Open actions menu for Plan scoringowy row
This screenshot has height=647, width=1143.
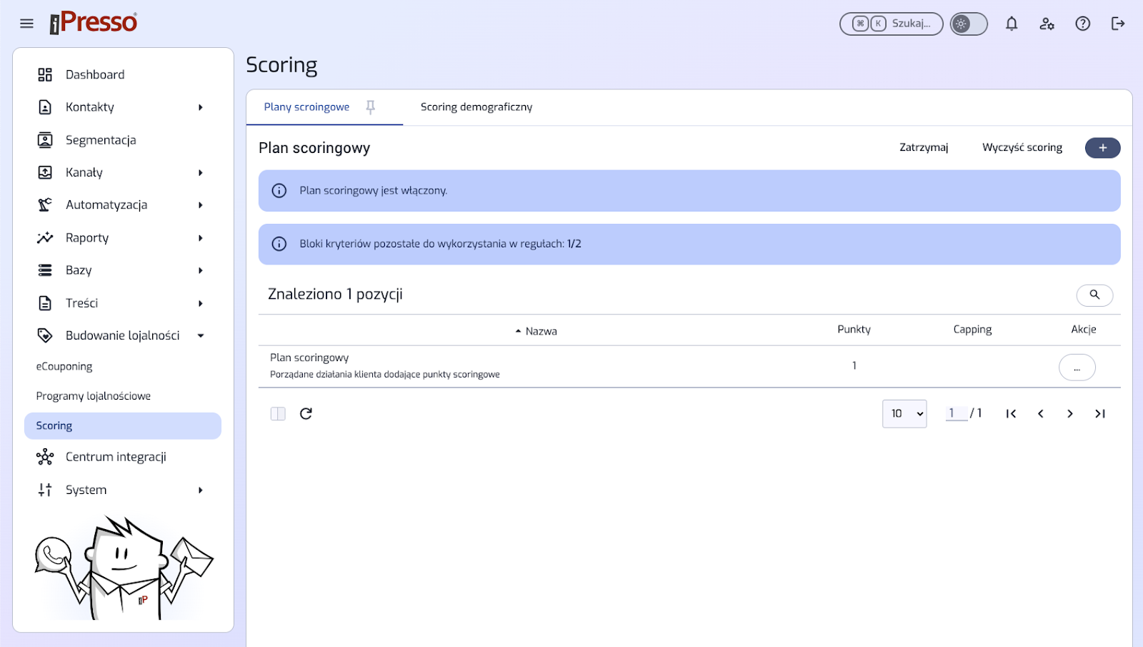pyautogui.click(x=1077, y=367)
